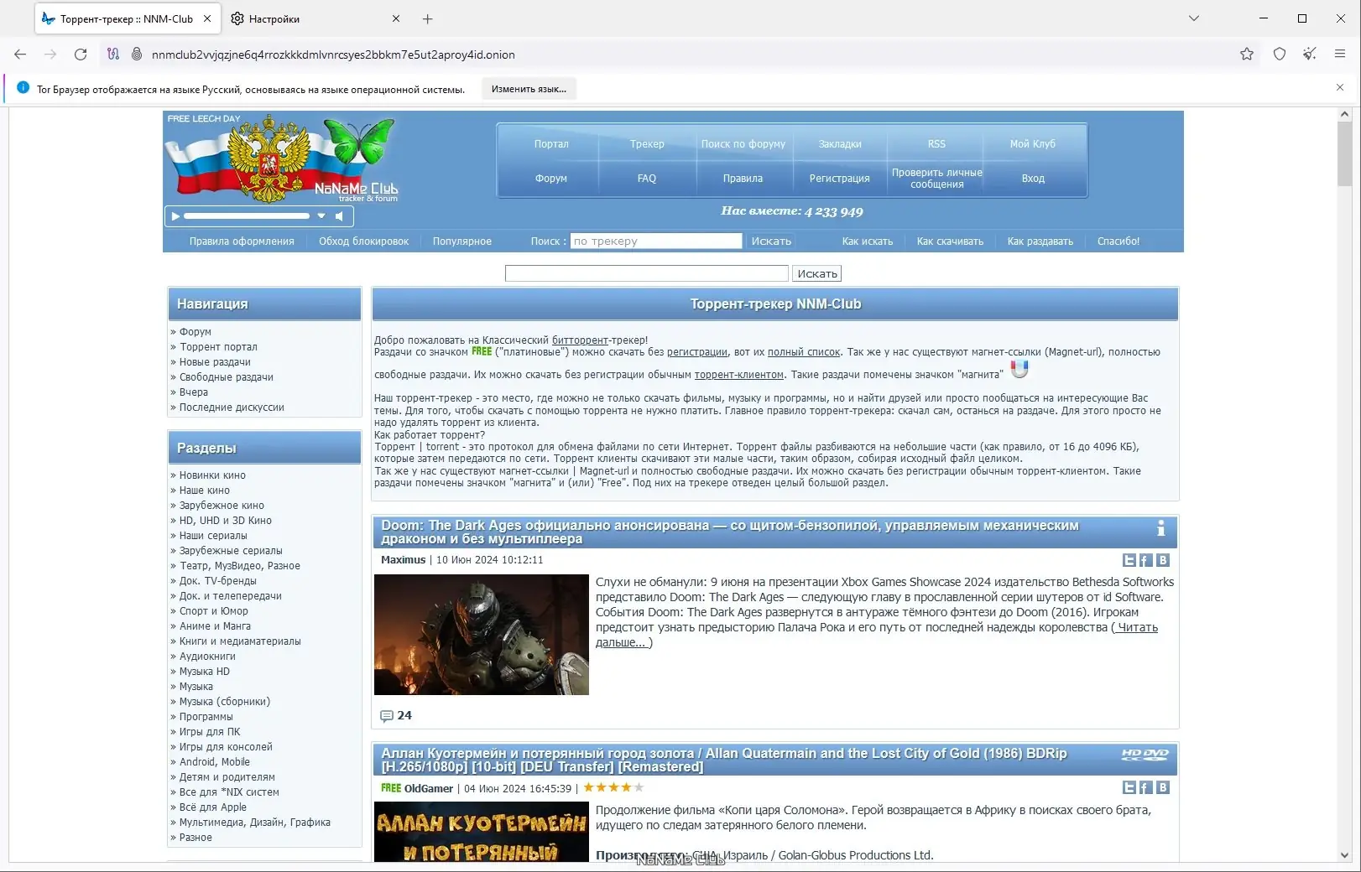Open the Правила menu item
Image resolution: width=1361 pixels, height=872 pixels.
[x=743, y=179]
